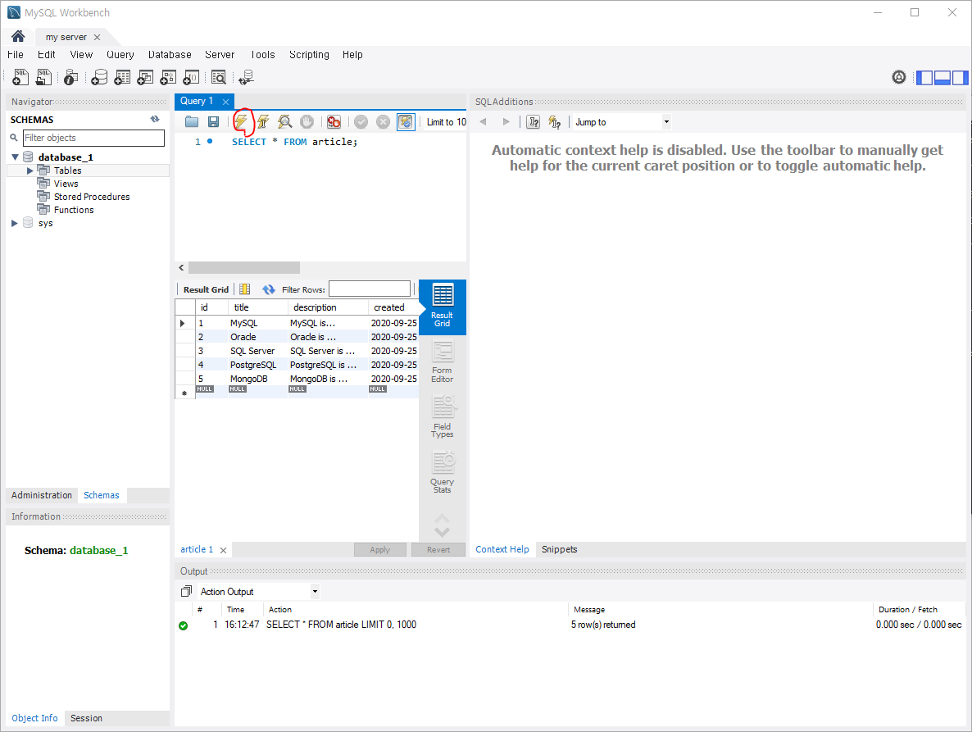Expand the sys schema tree node
972x732 pixels.
[14, 223]
